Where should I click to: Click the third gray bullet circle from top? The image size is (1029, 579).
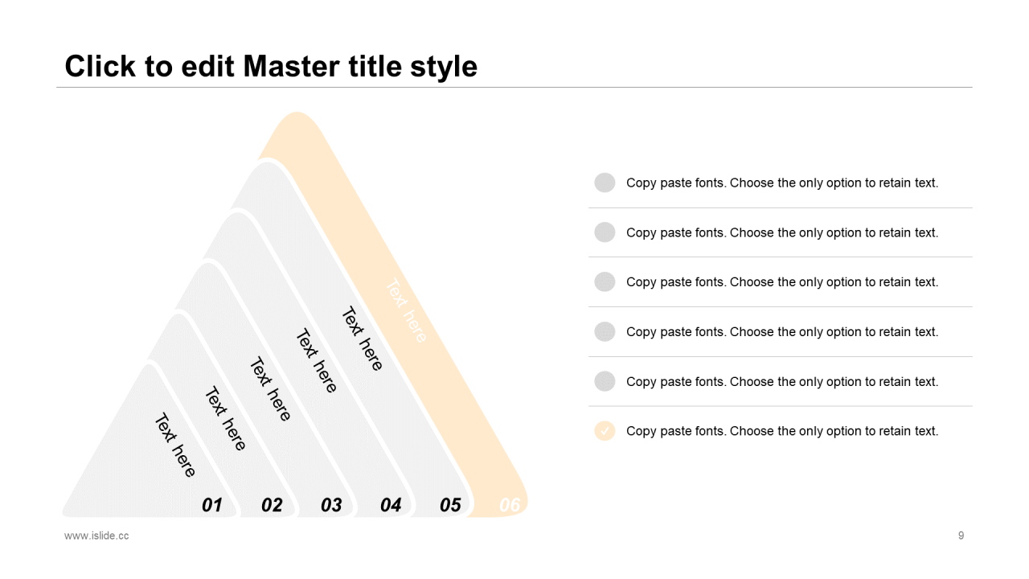(605, 282)
